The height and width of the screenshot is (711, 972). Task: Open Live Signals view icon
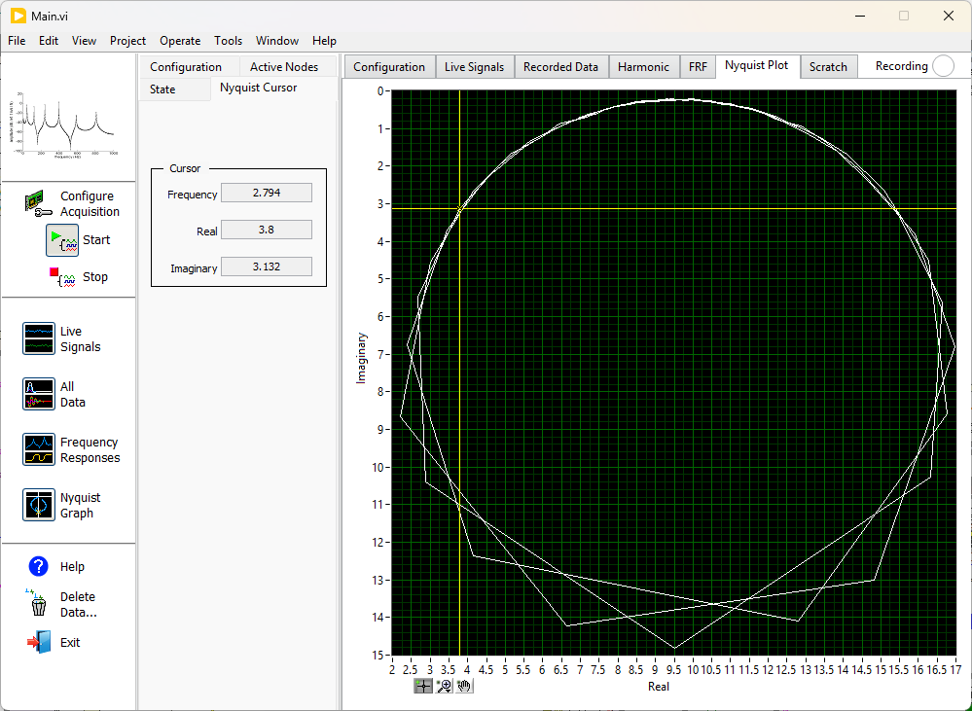tap(39, 338)
